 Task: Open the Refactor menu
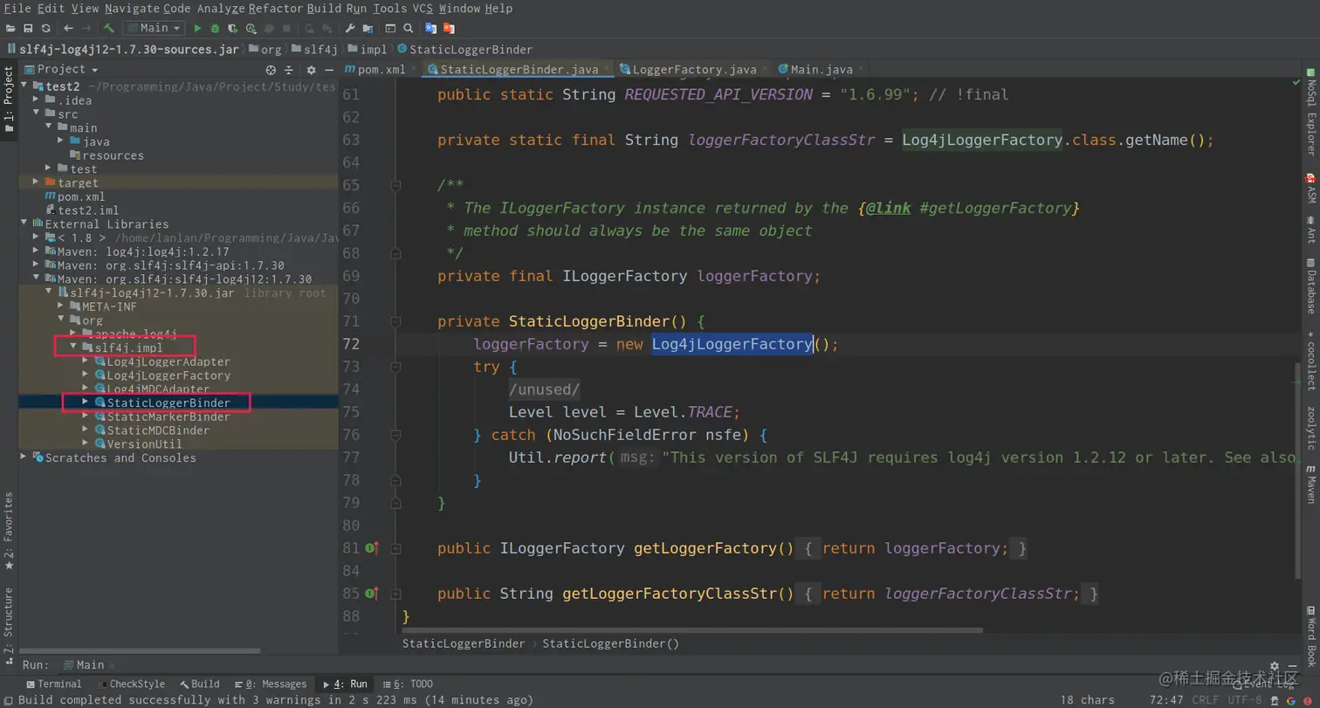274,9
